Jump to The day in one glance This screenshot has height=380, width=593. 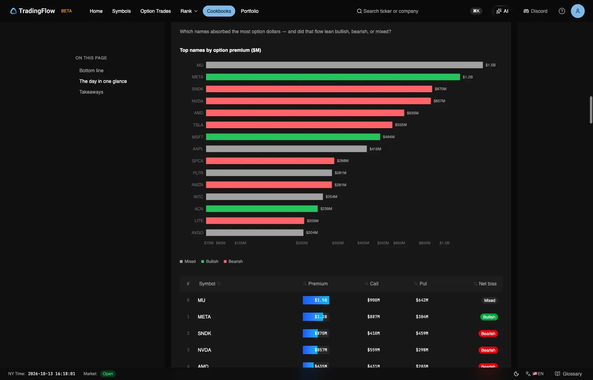tap(103, 81)
